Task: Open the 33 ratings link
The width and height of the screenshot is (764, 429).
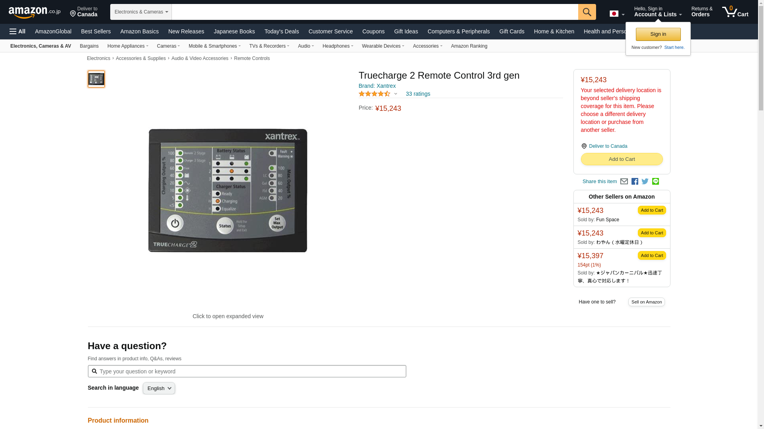Action: point(417,94)
